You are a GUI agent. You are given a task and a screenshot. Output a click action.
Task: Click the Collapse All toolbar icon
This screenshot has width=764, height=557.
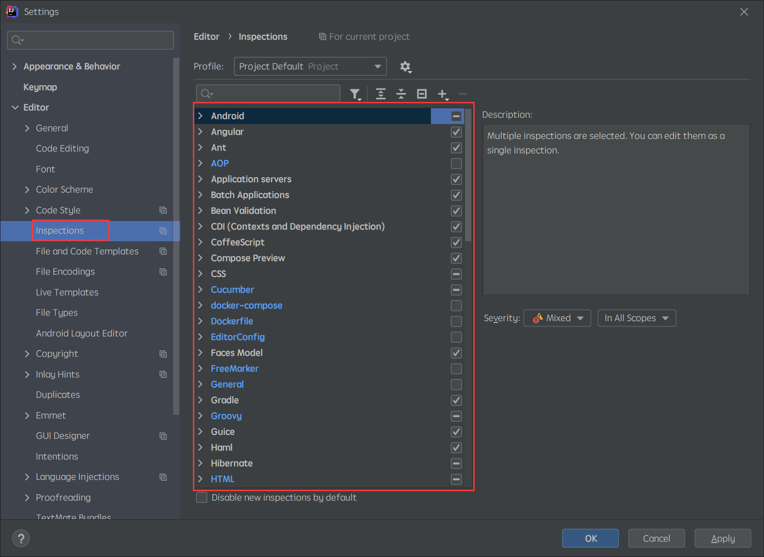(x=401, y=94)
